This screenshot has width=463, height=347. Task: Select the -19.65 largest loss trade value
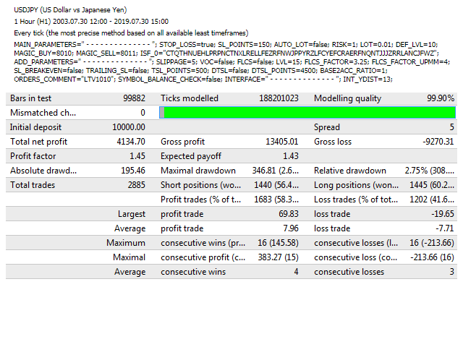tap(443, 214)
